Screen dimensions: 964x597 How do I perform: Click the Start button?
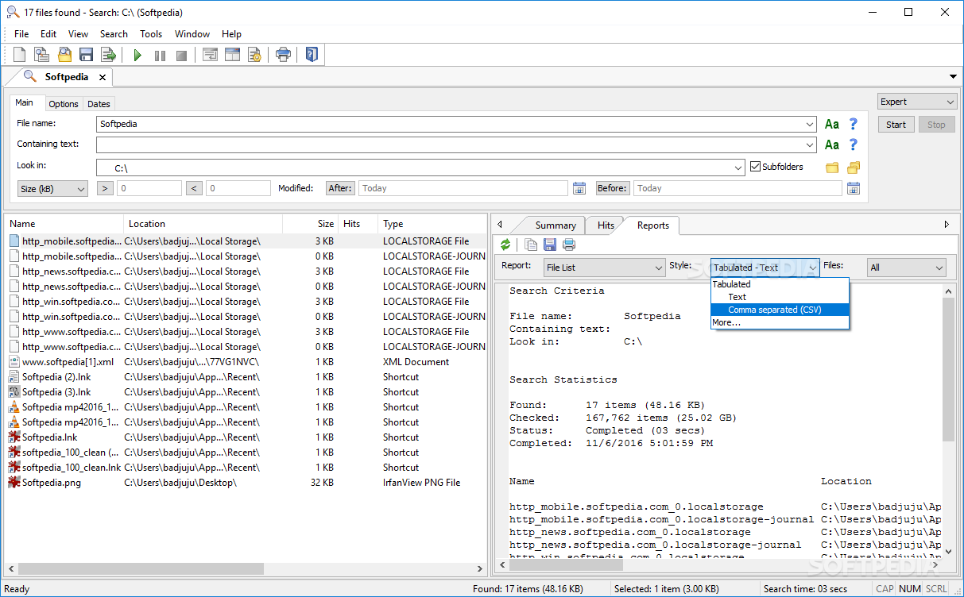click(896, 125)
